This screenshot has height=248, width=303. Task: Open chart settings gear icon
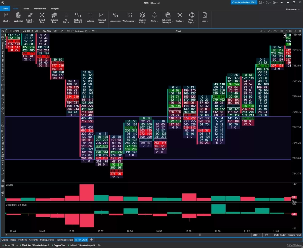pyautogui.click(x=290, y=31)
